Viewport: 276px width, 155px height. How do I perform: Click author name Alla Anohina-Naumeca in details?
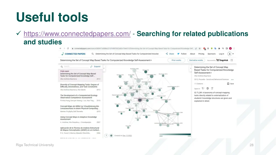[x=202, y=76]
